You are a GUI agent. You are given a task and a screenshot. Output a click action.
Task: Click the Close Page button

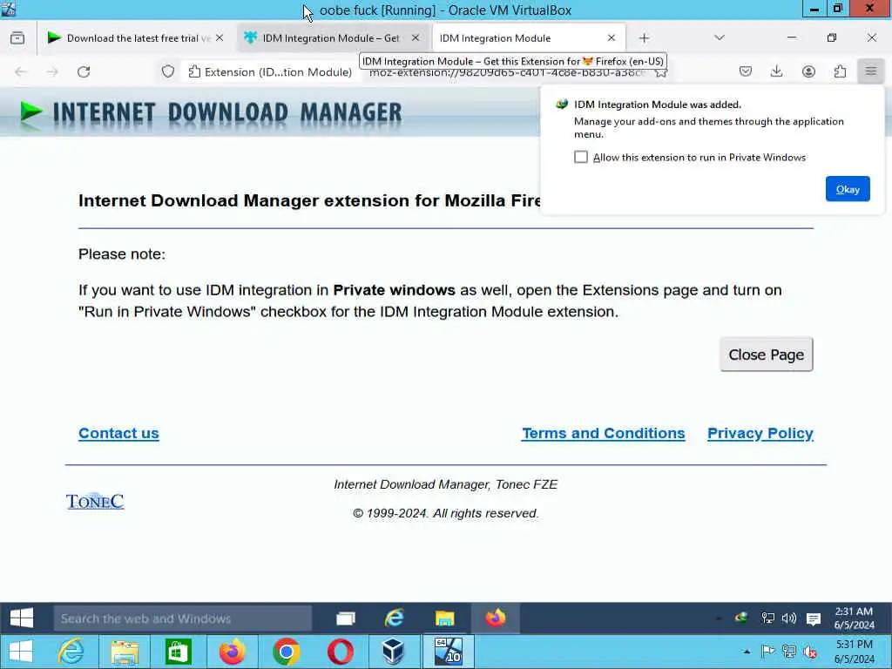tap(766, 355)
